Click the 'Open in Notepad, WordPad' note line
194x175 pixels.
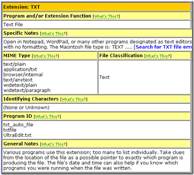tap(97, 42)
